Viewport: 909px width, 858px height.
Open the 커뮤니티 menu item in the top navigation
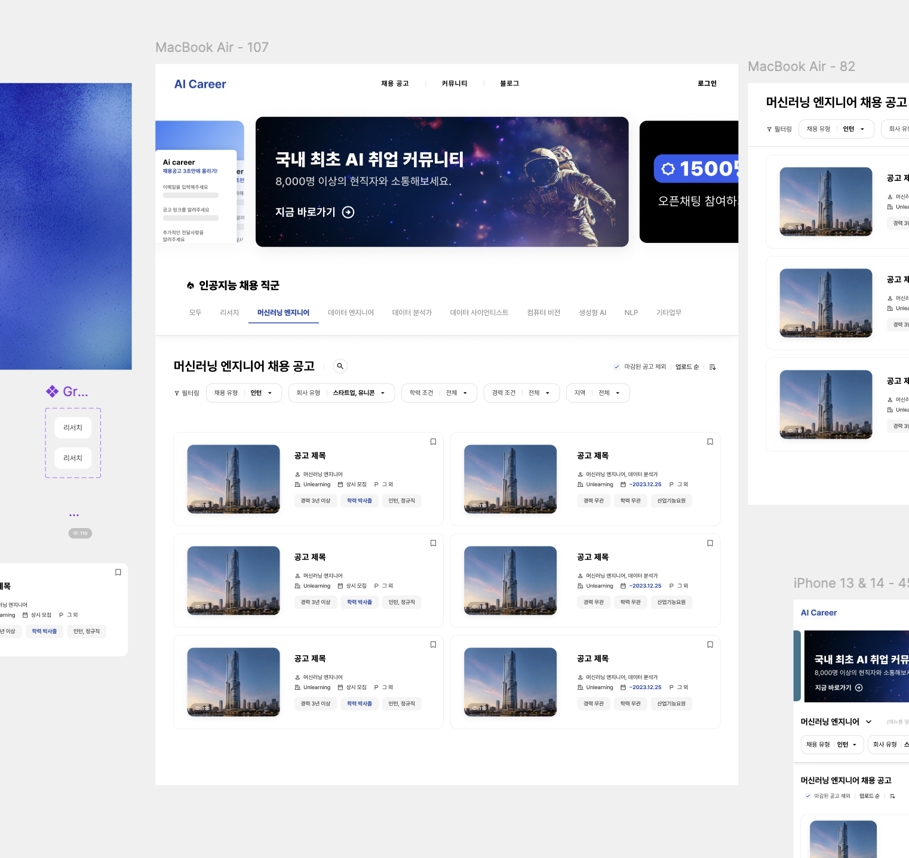tap(454, 84)
